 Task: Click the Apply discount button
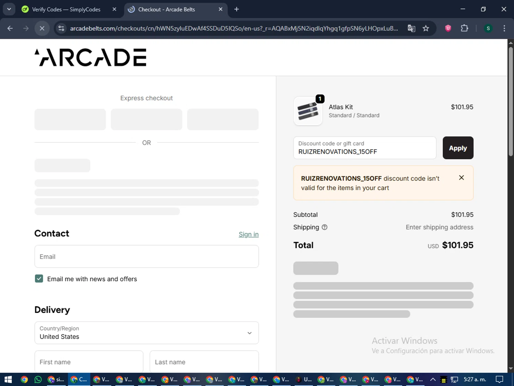458,148
